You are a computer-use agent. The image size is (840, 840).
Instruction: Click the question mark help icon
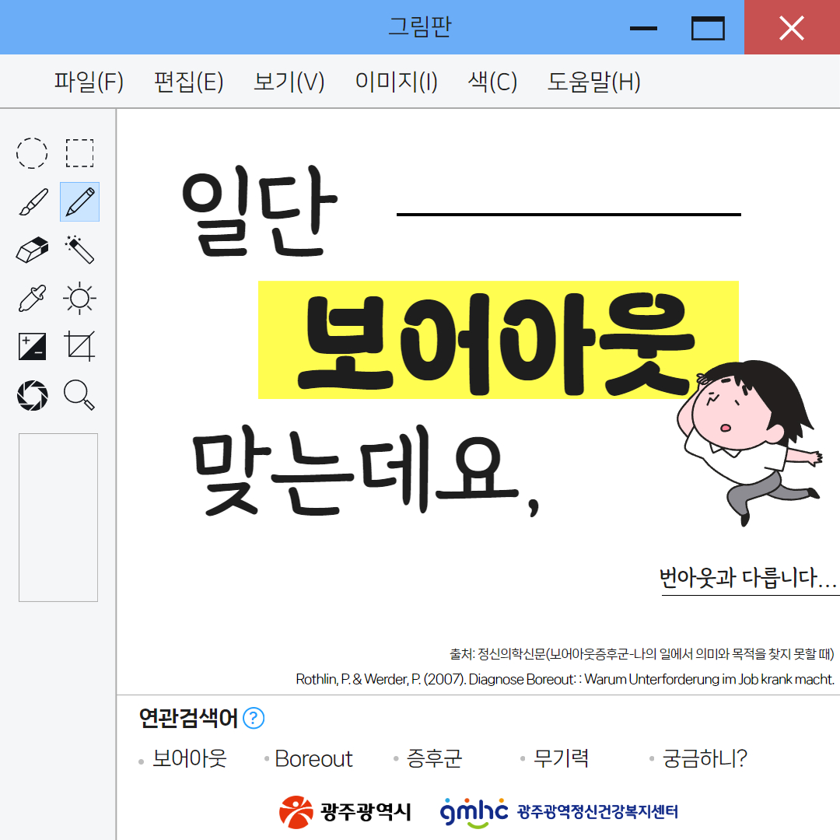[254, 718]
